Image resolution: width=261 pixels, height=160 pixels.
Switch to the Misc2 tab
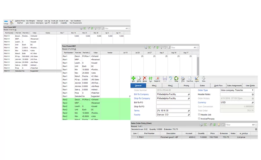pyautogui.click(x=170, y=86)
